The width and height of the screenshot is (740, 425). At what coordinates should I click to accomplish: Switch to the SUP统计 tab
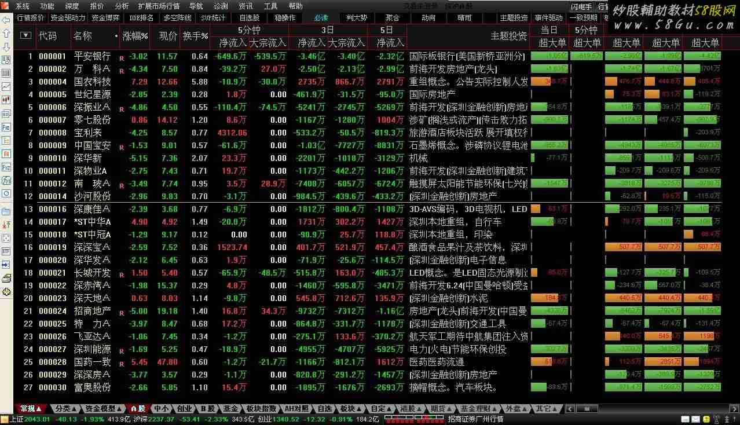point(213,18)
